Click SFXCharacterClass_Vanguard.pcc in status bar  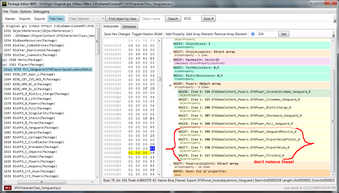point(38,188)
